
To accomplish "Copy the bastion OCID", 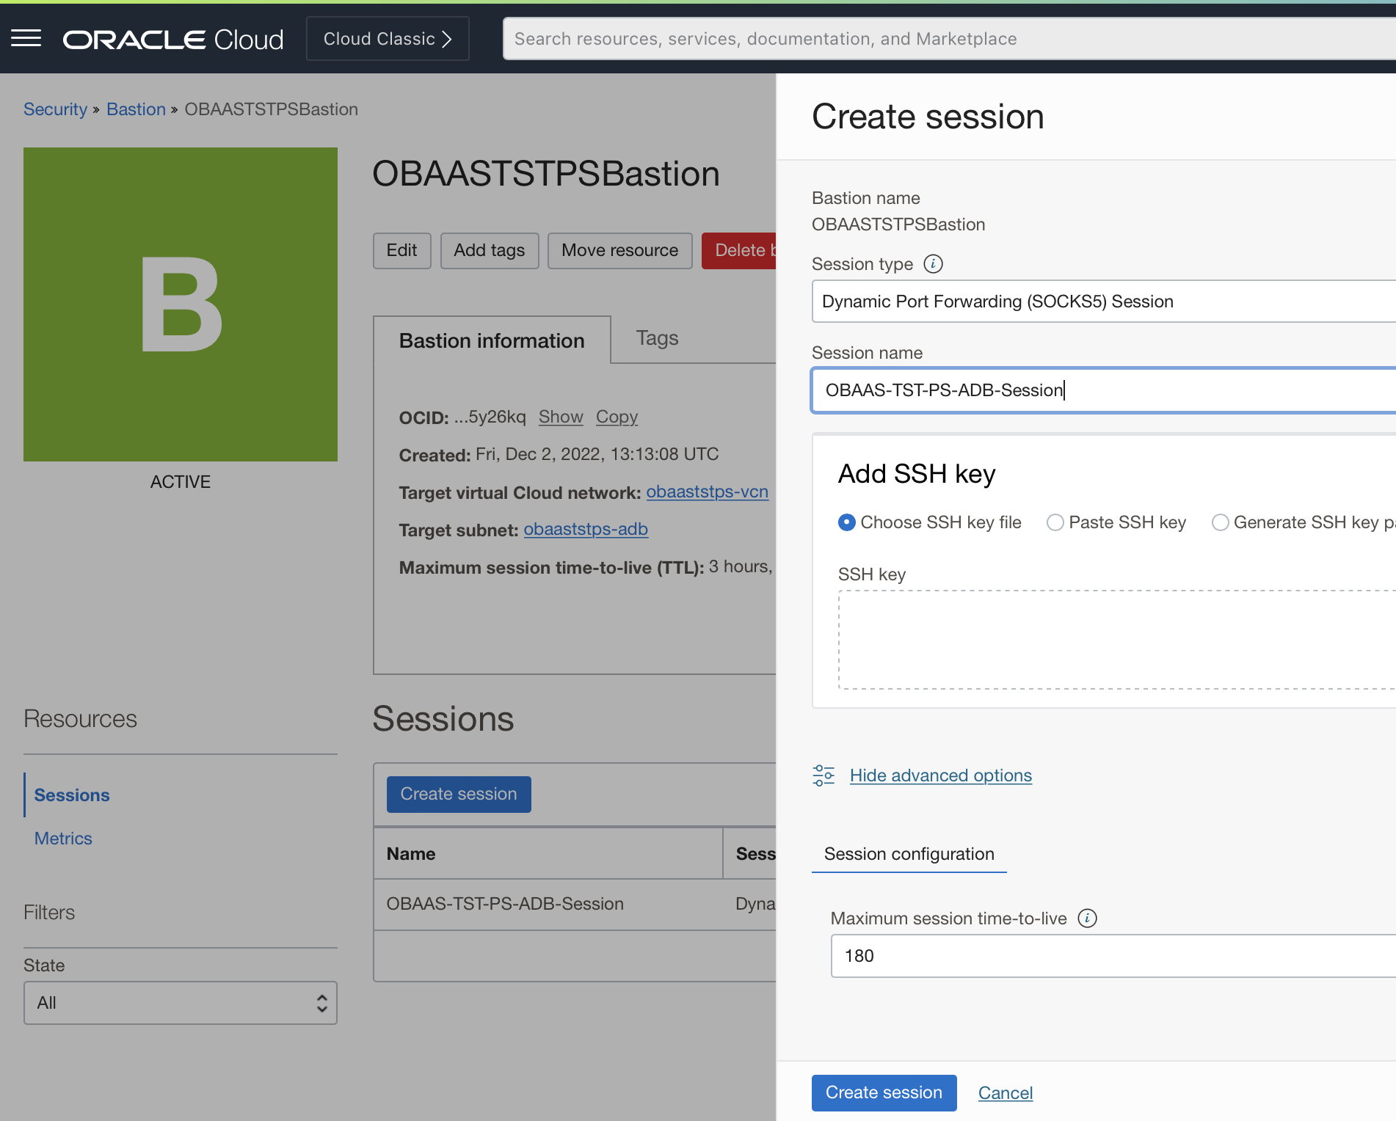I will [617, 417].
